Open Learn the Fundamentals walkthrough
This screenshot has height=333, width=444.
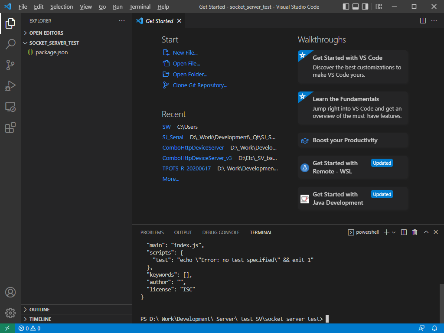pos(353,108)
